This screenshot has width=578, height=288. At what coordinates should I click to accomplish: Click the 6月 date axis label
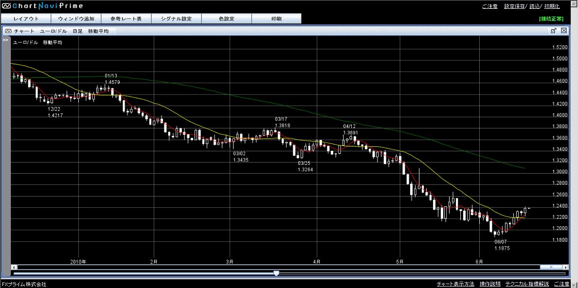[x=479, y=261]
